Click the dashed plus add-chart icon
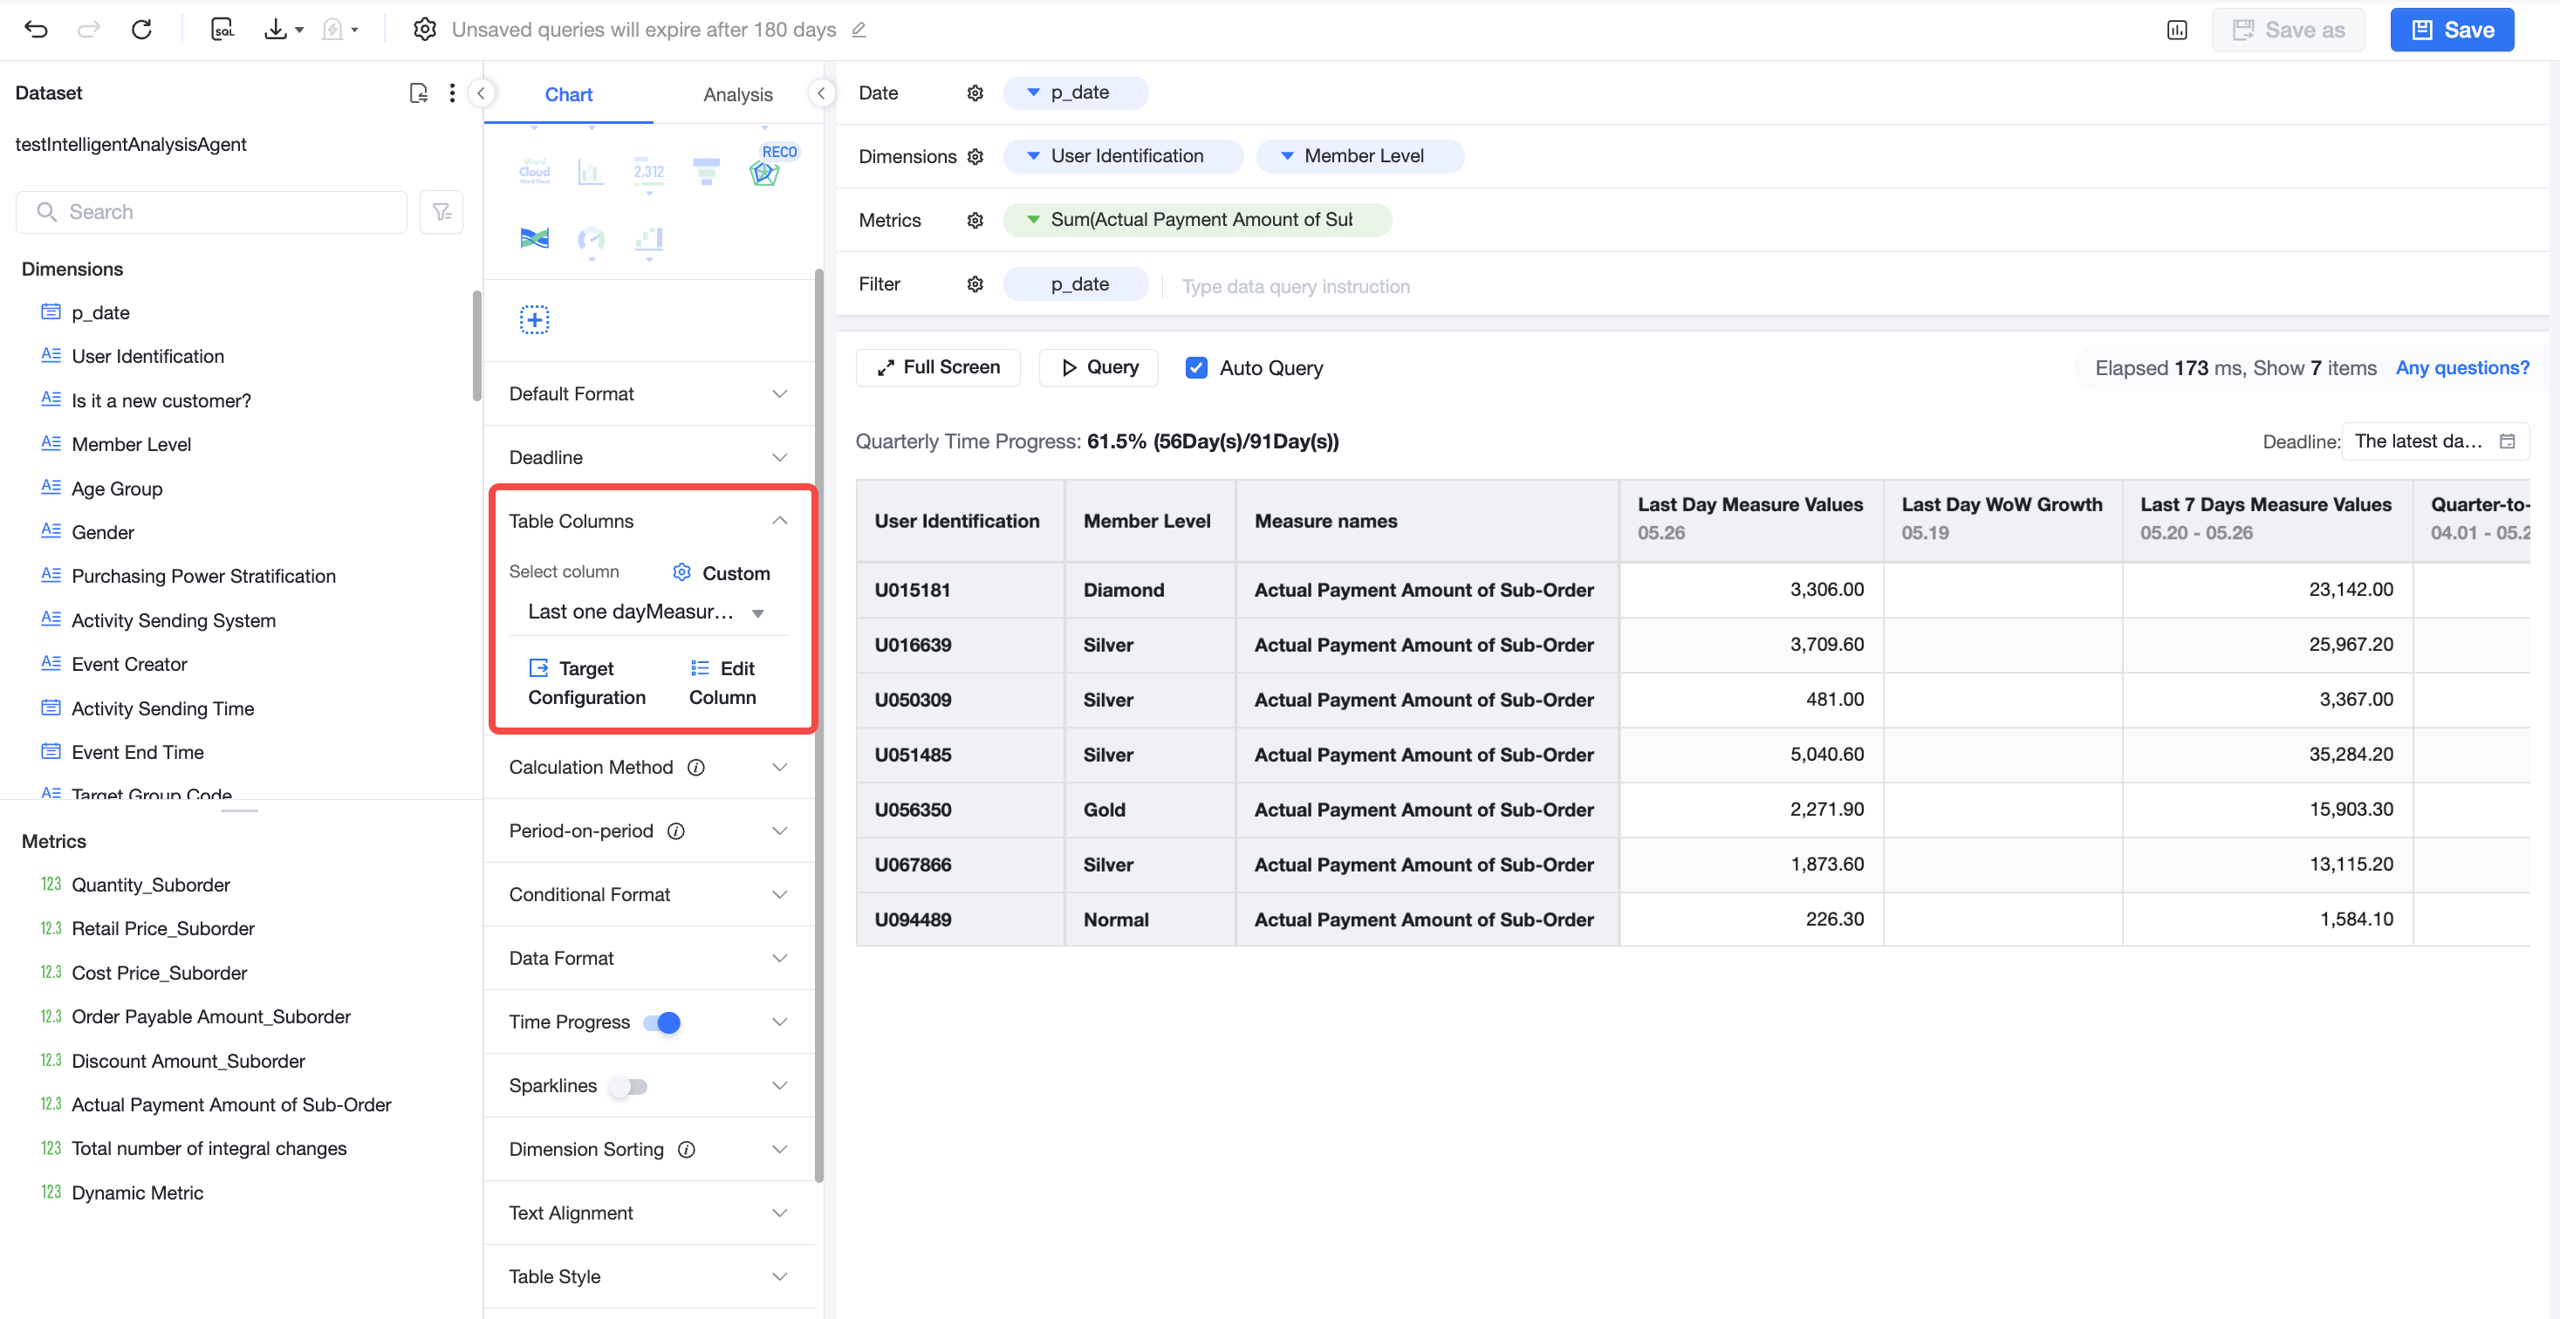This screenshot has width=2560, height=1319. (534, 320)
